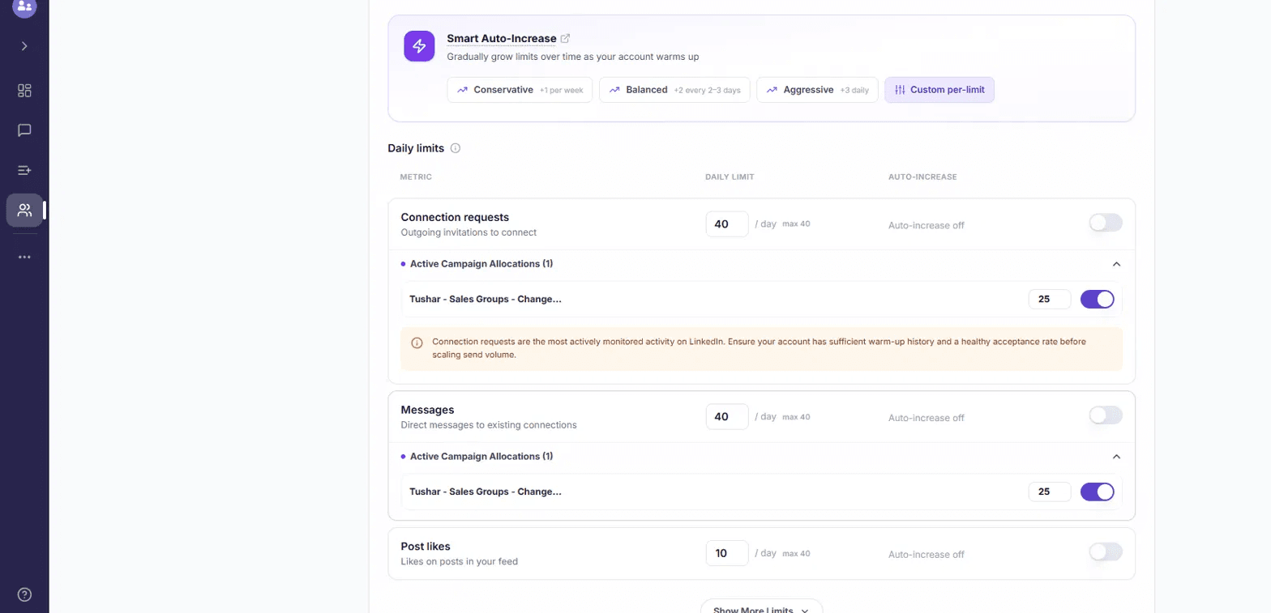Click the Connection requests metric title
Image resolution: width=1271 pixels, height=613 pixels.
pos(455,217)
